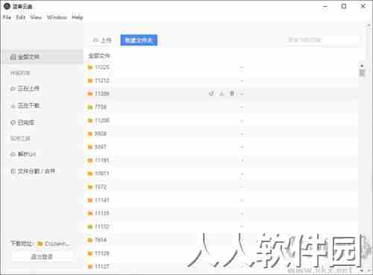Viewport: 373px width, 275px height.
Task: Click the folder icon of 10971
Action: pyautogui.click(x=90, y=173)
